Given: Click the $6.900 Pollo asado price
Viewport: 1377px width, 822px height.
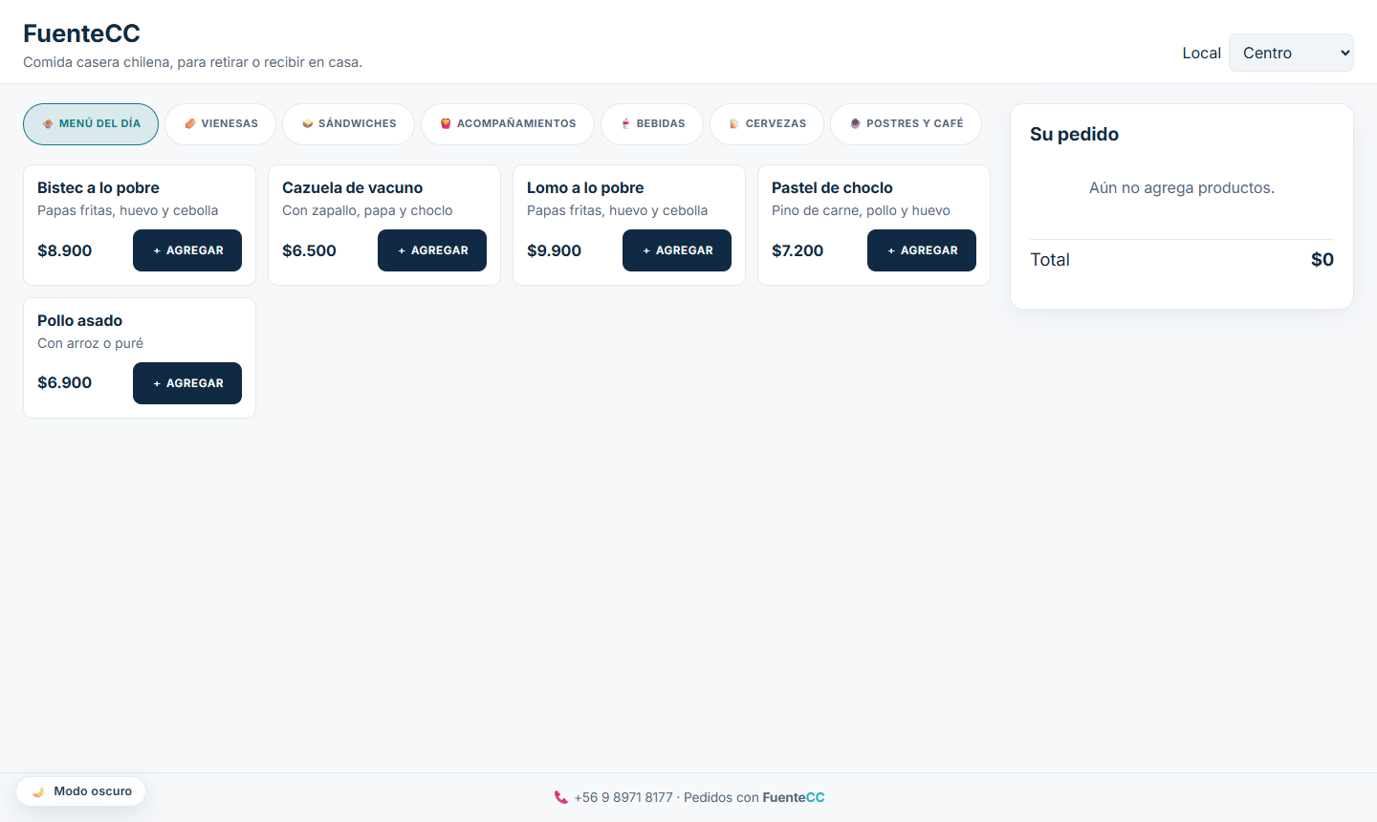Looking at the screenshot, I should 64,382.
